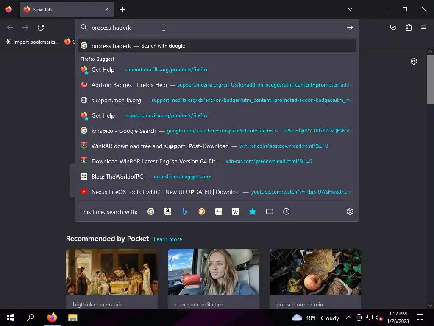Viewport: 434px width, 326px height.
Task: Open File Explorer from the taskbar
Action: coord(73,318)
